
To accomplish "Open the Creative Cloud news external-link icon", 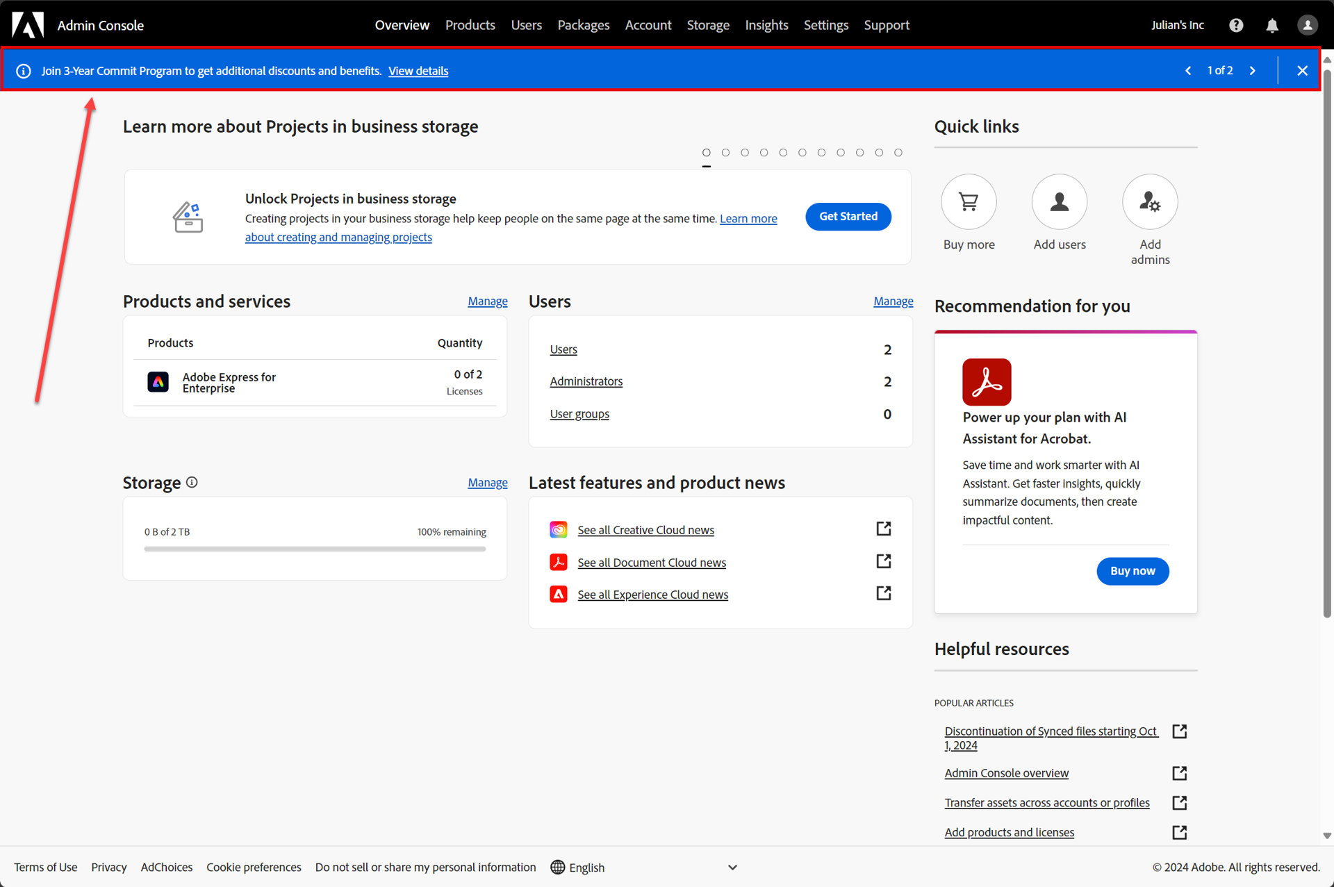I will (883, 529).
